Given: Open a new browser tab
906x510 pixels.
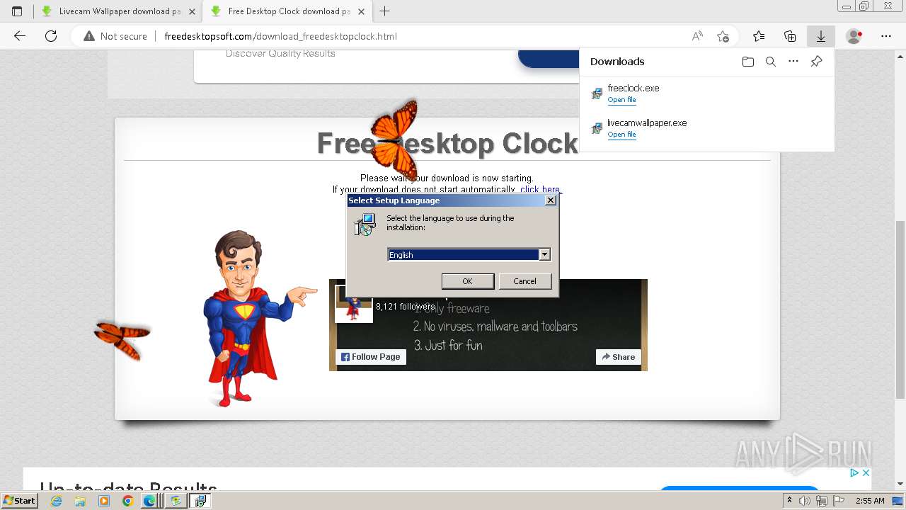Looking at the screenshot, I should click(385, 11).
